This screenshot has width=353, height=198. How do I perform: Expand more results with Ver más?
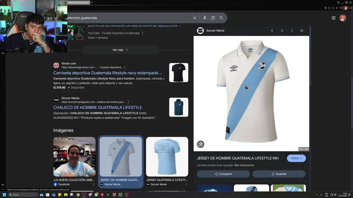click(121, 50)
